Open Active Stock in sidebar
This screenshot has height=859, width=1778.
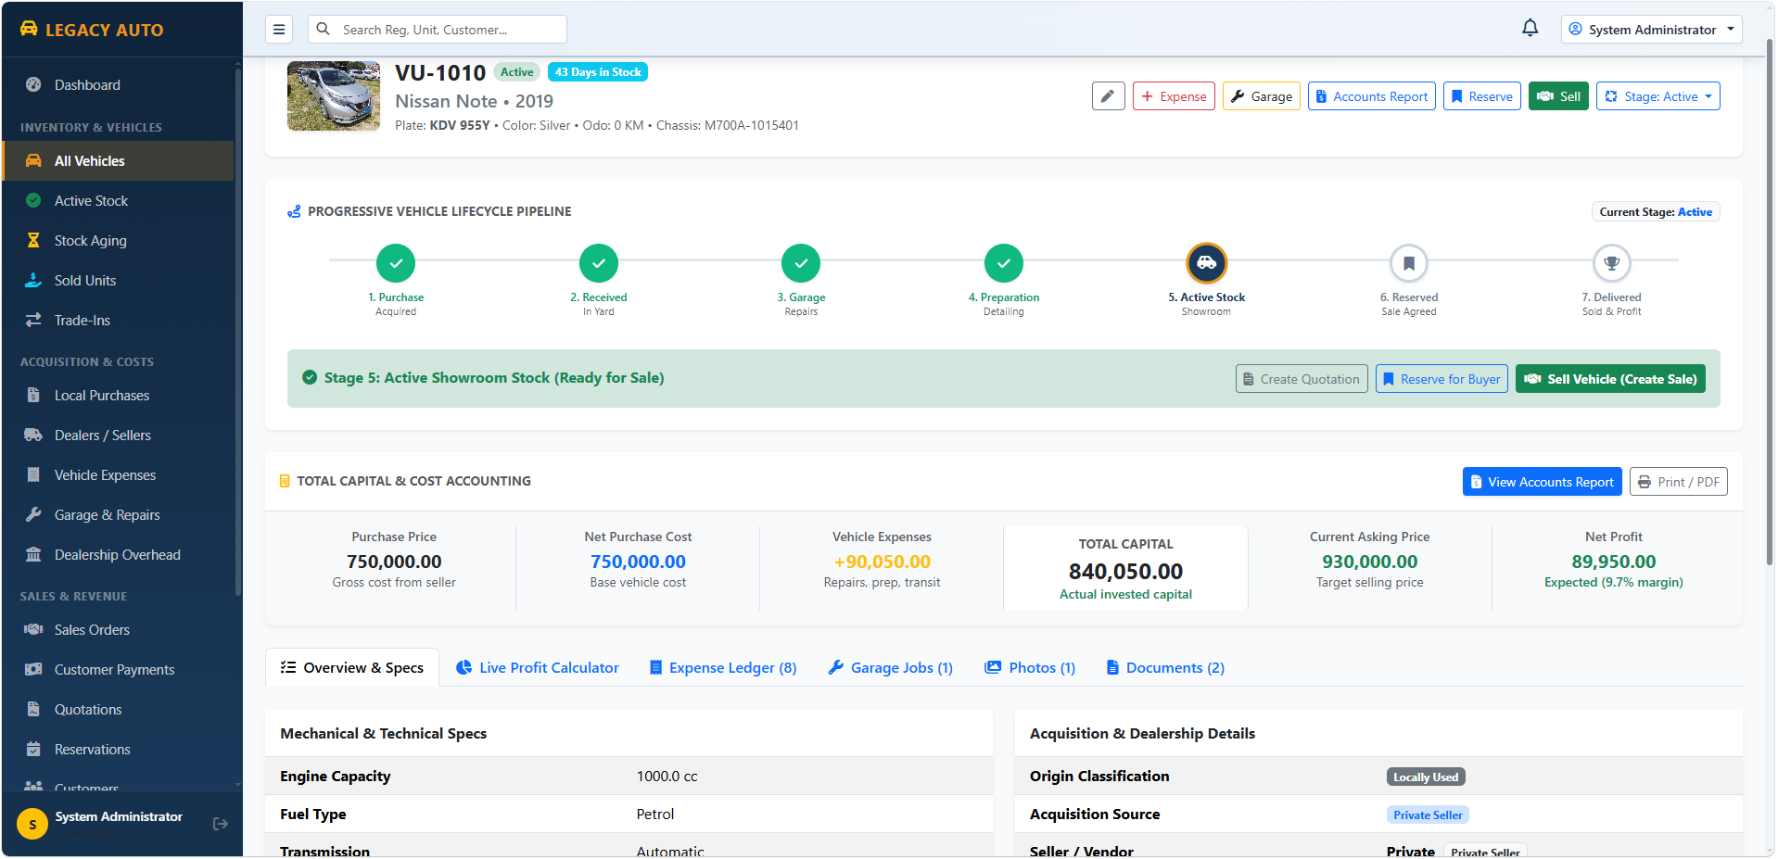coord(119,200)
